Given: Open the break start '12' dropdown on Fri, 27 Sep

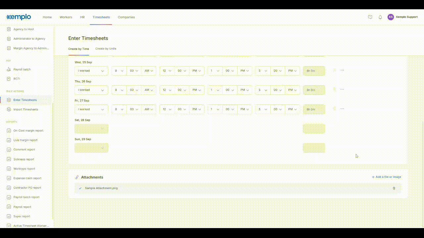Looking at the screenshot, I should point(167,109).
